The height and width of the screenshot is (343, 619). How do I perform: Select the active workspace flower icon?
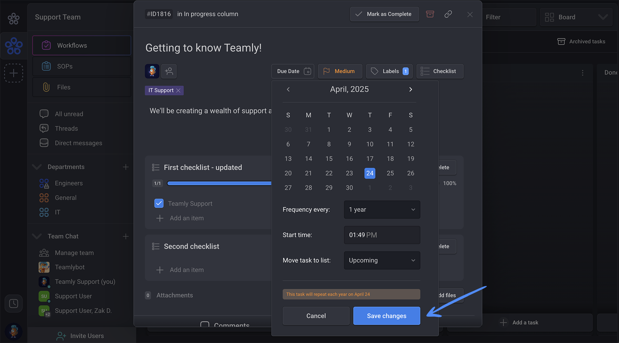tap(14, 46)
